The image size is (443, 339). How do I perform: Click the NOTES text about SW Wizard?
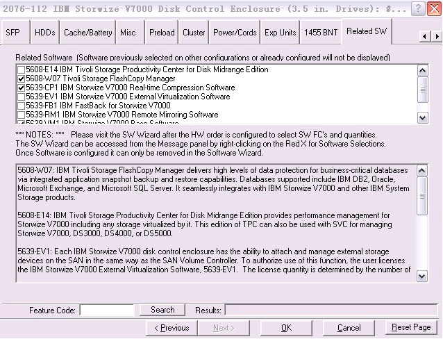[201, 144]
